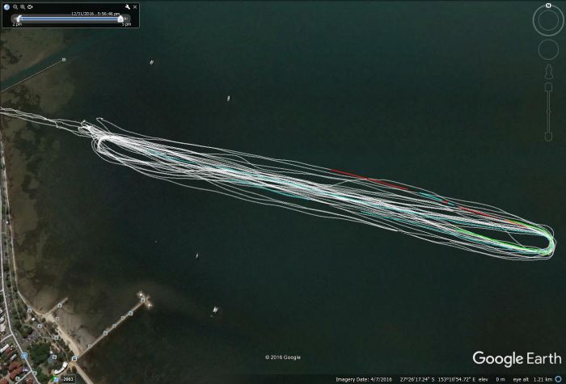Open time slider options wrench

click(127, 6)
